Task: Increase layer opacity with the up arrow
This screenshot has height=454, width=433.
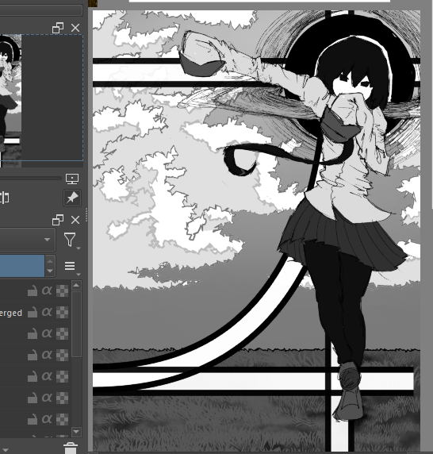Action: click(50, 261)
